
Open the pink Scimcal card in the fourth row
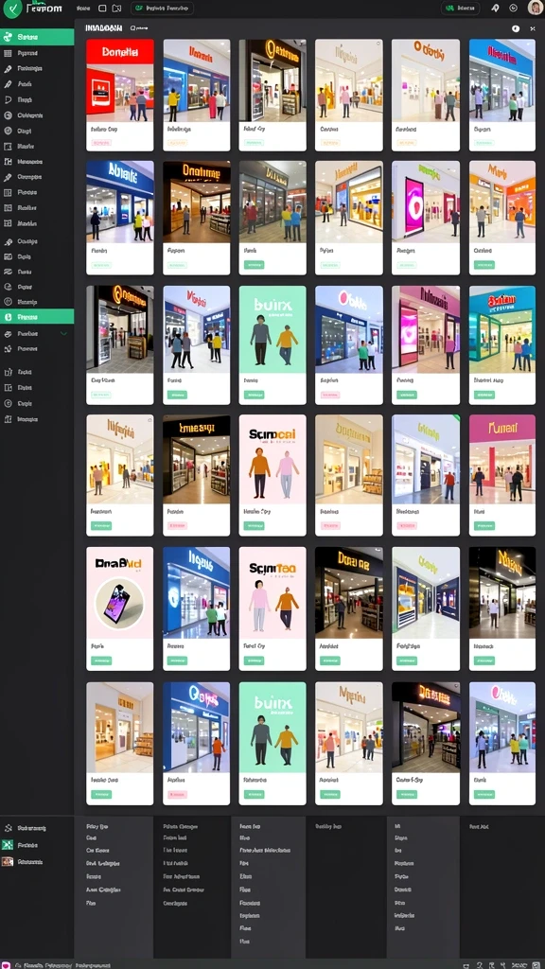pos(272,475)
